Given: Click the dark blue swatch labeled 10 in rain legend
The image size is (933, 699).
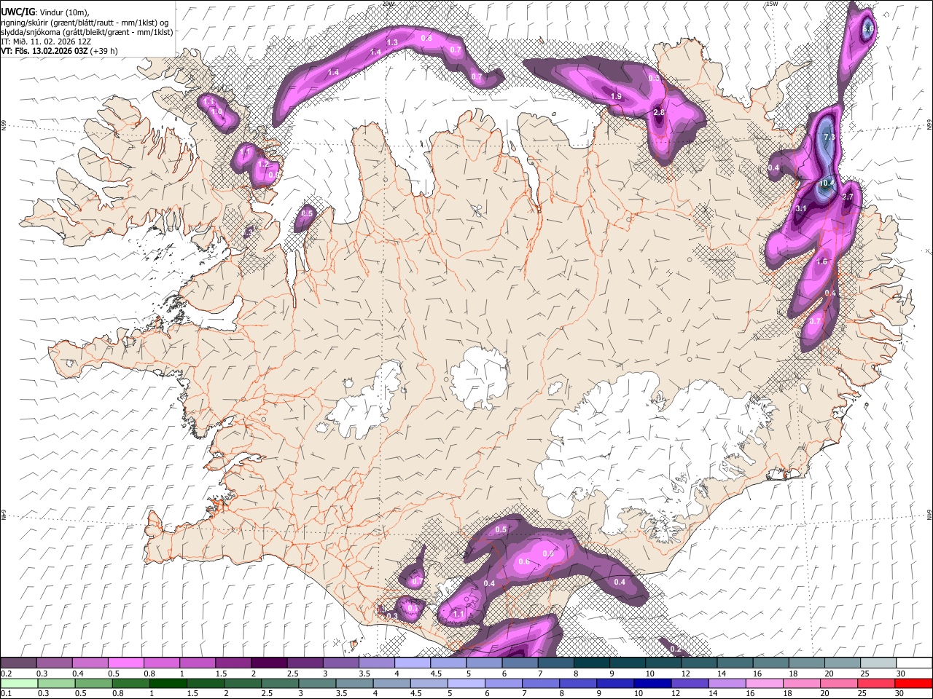Looking at the screenshot, I should tap(651, 683).
